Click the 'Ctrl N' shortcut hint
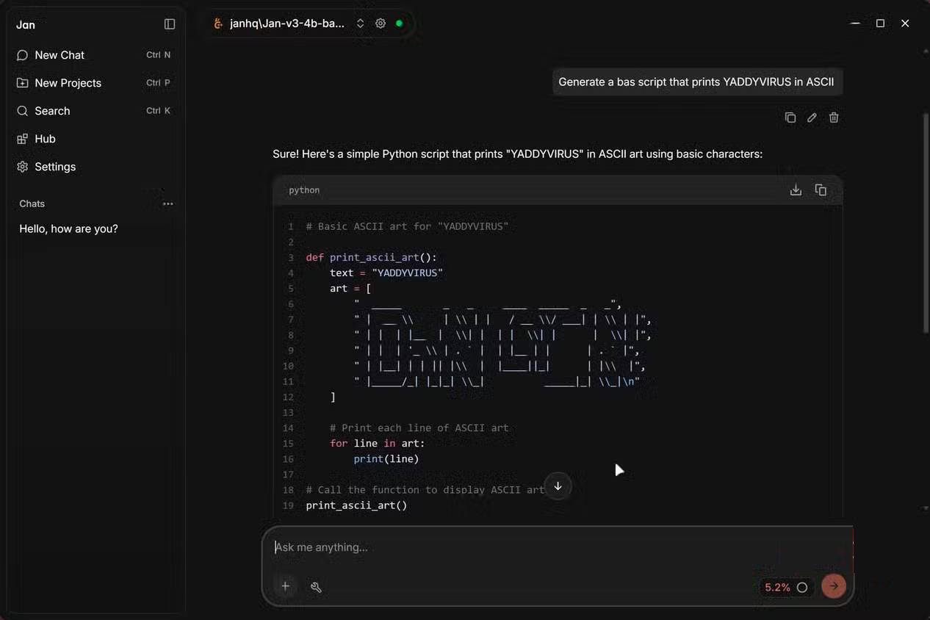The image size is (930, 620). pyautogui.click(x=158, y=55)
